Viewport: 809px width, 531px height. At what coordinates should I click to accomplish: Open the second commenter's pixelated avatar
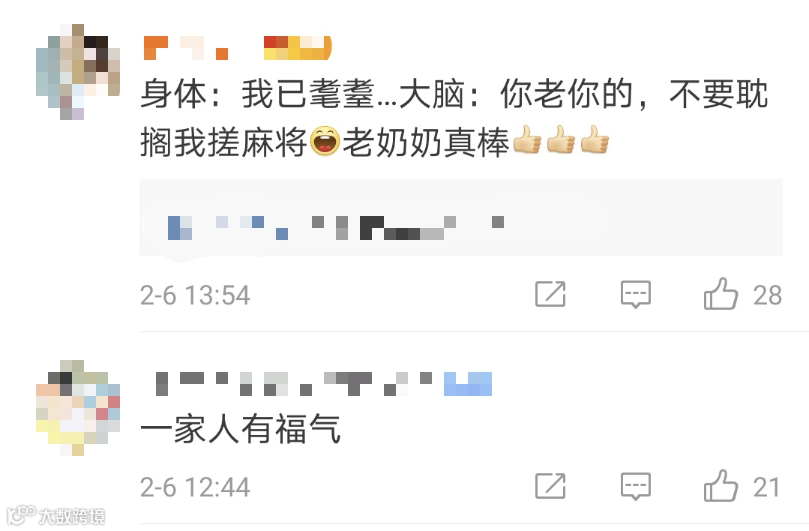[x=78, y=408]
